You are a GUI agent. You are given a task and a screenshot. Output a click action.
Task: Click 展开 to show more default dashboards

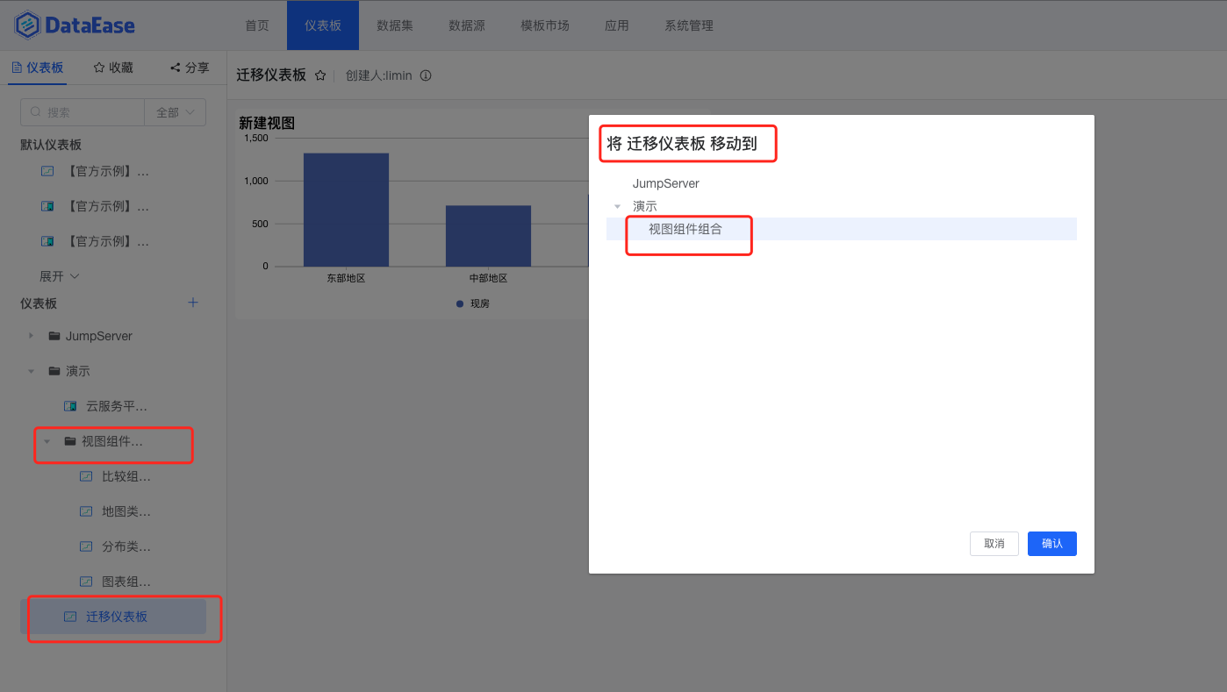57,275
